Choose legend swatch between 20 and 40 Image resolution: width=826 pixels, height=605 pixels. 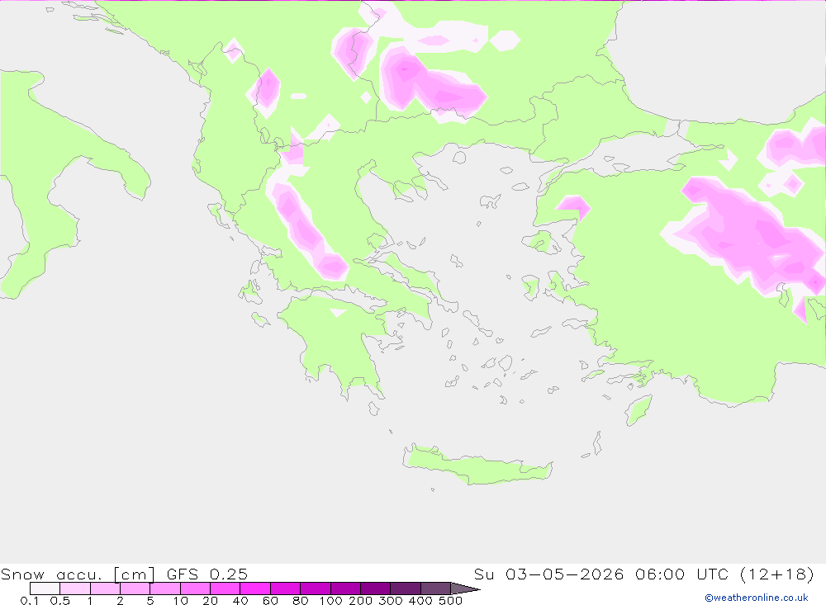coord(225,588)
